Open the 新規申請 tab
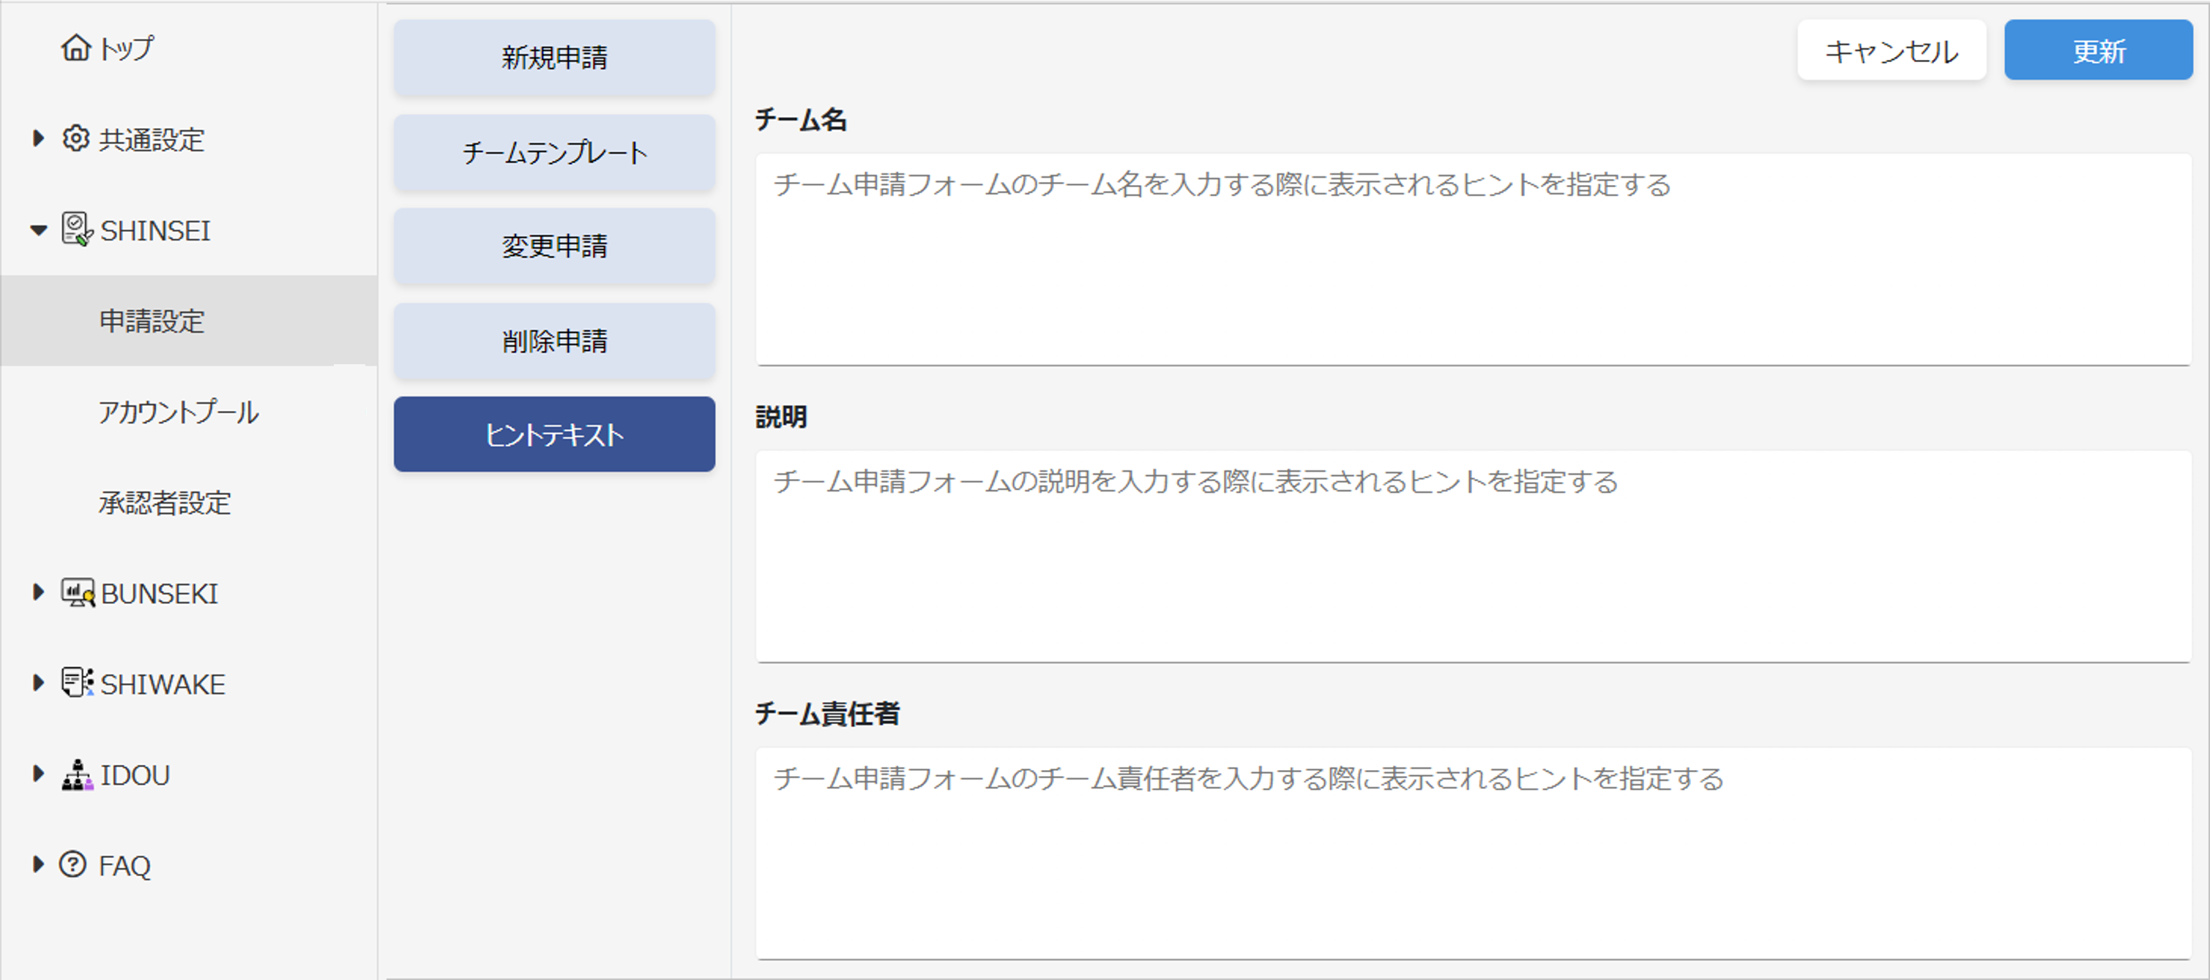This screenshot has height=980, width=2210. tap(554, 58)
